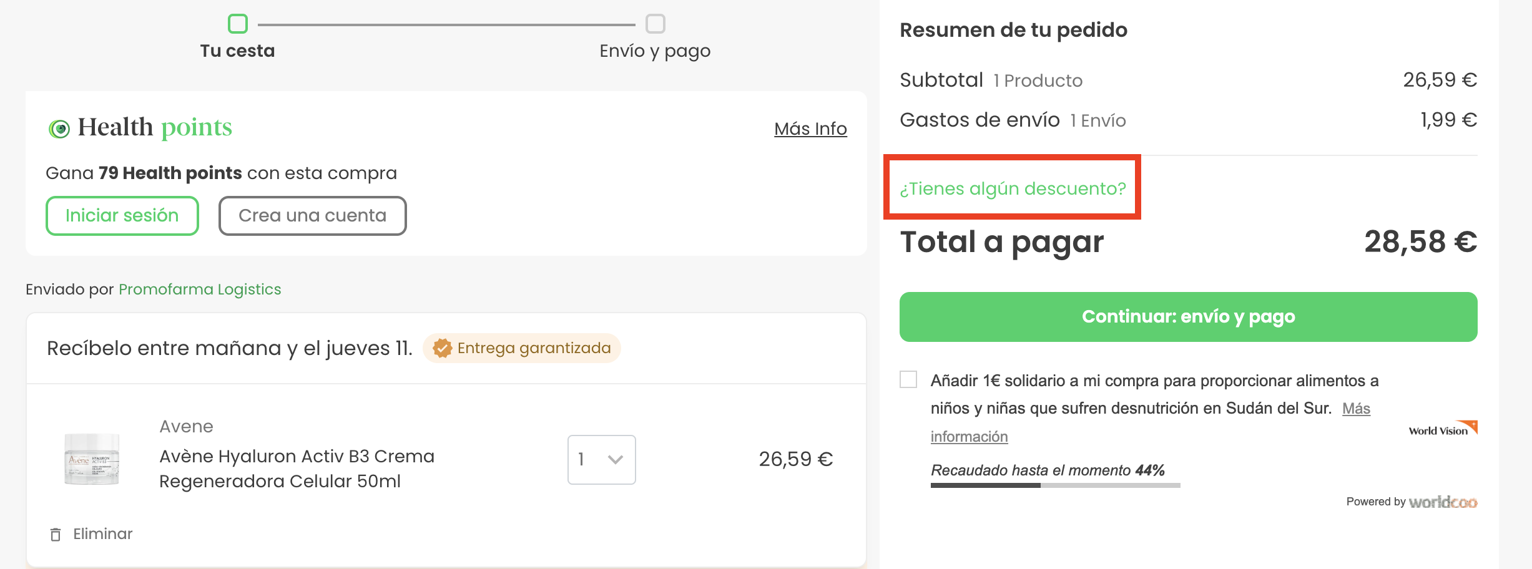Click Continuar: envío y pago button
The height and width of the screenshot is (569, 1532).
[1189, 317]
